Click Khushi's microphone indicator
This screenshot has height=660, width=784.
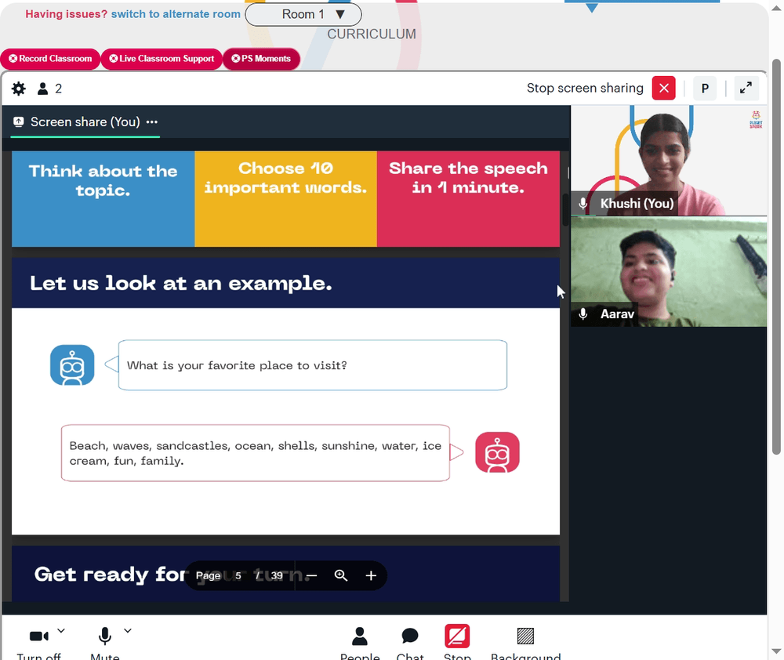583,204
